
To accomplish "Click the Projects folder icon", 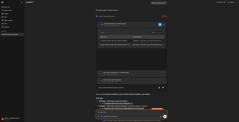I will coord(3,27).
